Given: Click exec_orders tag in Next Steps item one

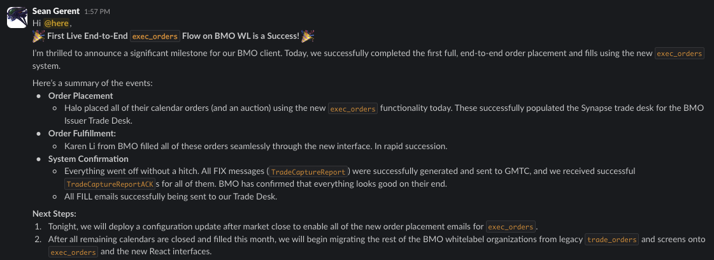Looking at the screenshot, I should click(x=511, y=227).
